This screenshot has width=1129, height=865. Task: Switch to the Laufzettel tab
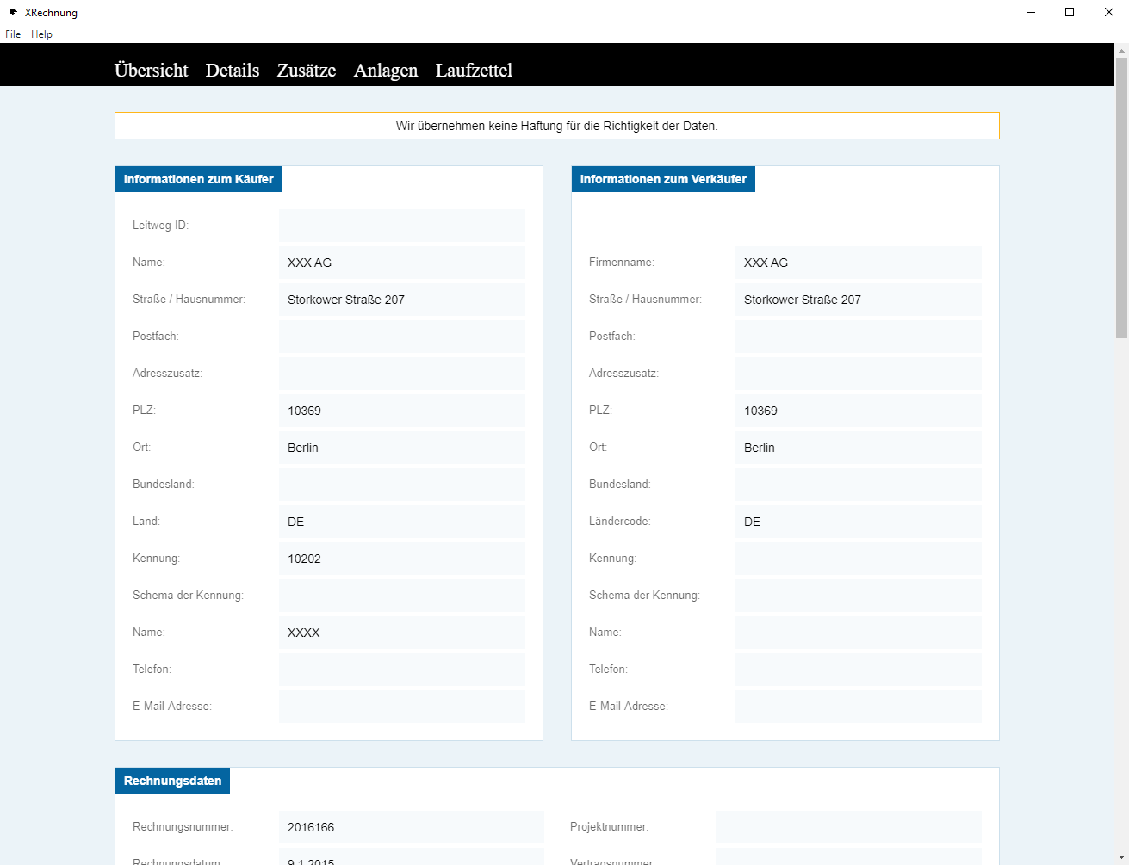[x=473, y=70]
